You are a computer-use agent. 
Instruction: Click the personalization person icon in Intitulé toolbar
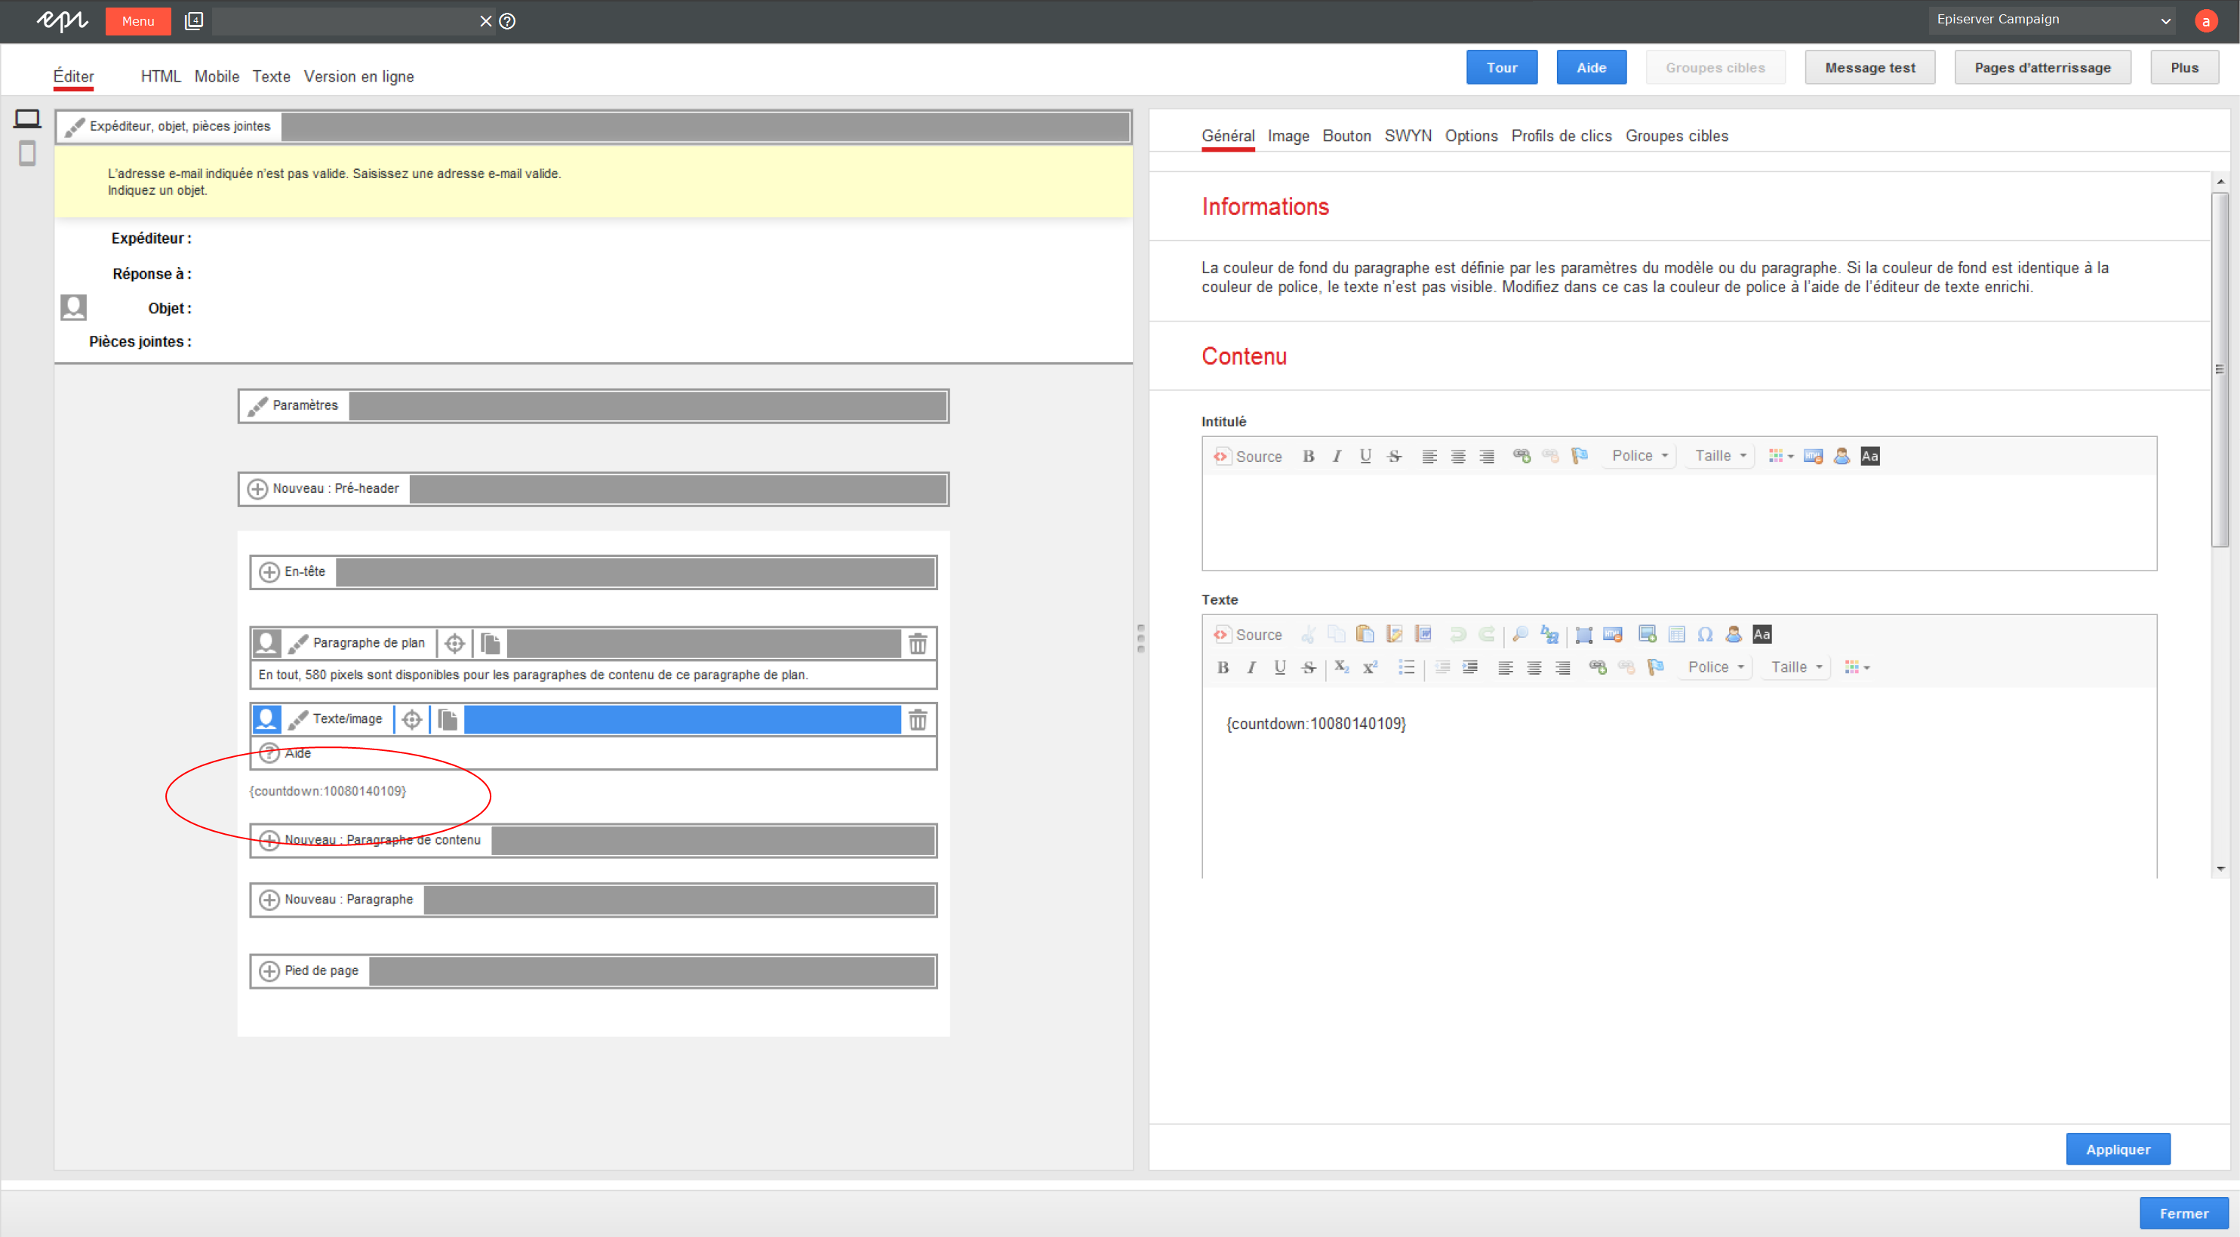[1841, 457]
